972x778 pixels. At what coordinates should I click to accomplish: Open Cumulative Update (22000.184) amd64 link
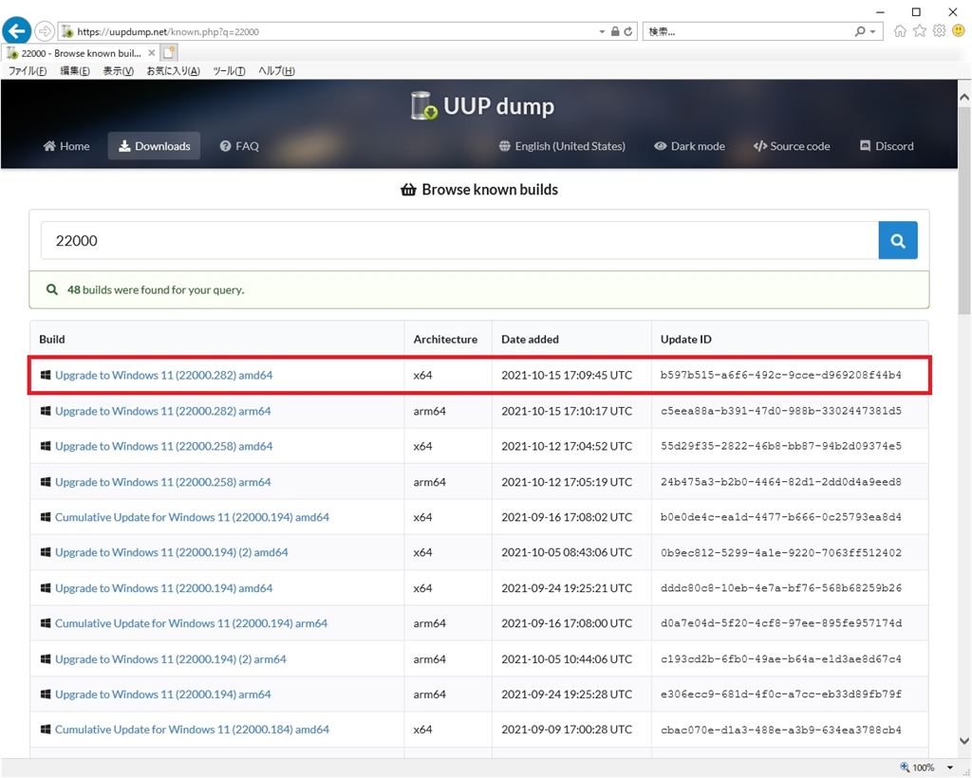click(192, 730)
